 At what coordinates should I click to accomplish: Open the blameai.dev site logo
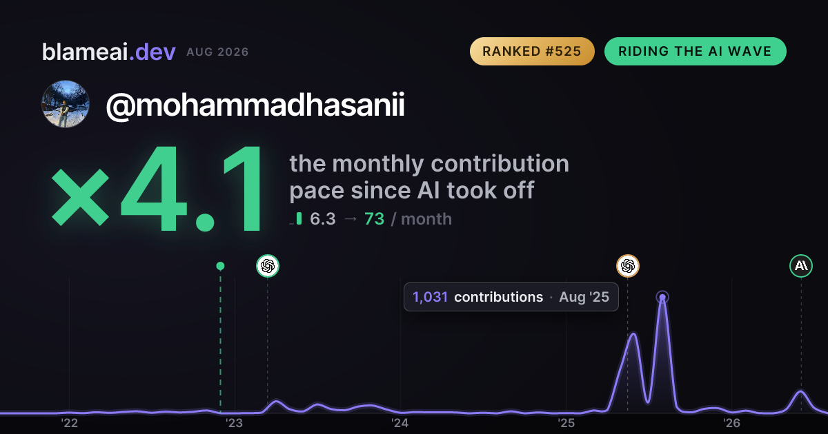coord(108,52)
